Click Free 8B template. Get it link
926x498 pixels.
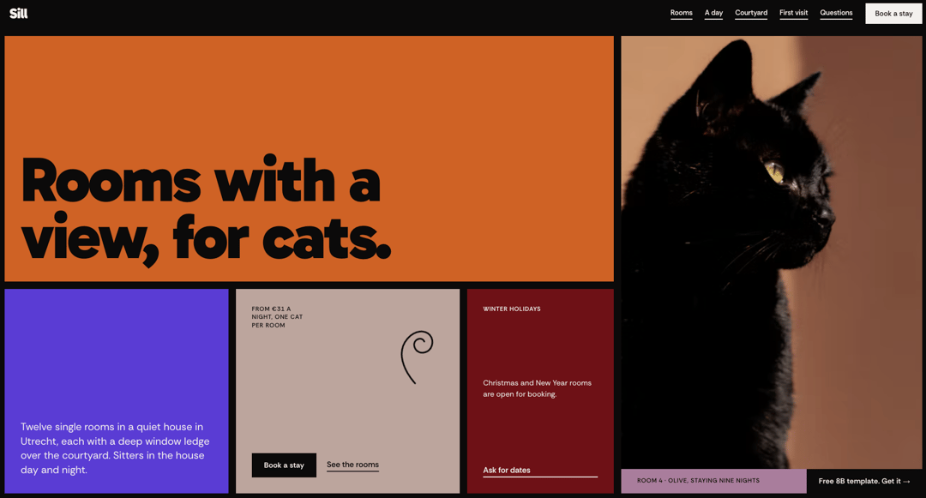[x=864, y=481]
